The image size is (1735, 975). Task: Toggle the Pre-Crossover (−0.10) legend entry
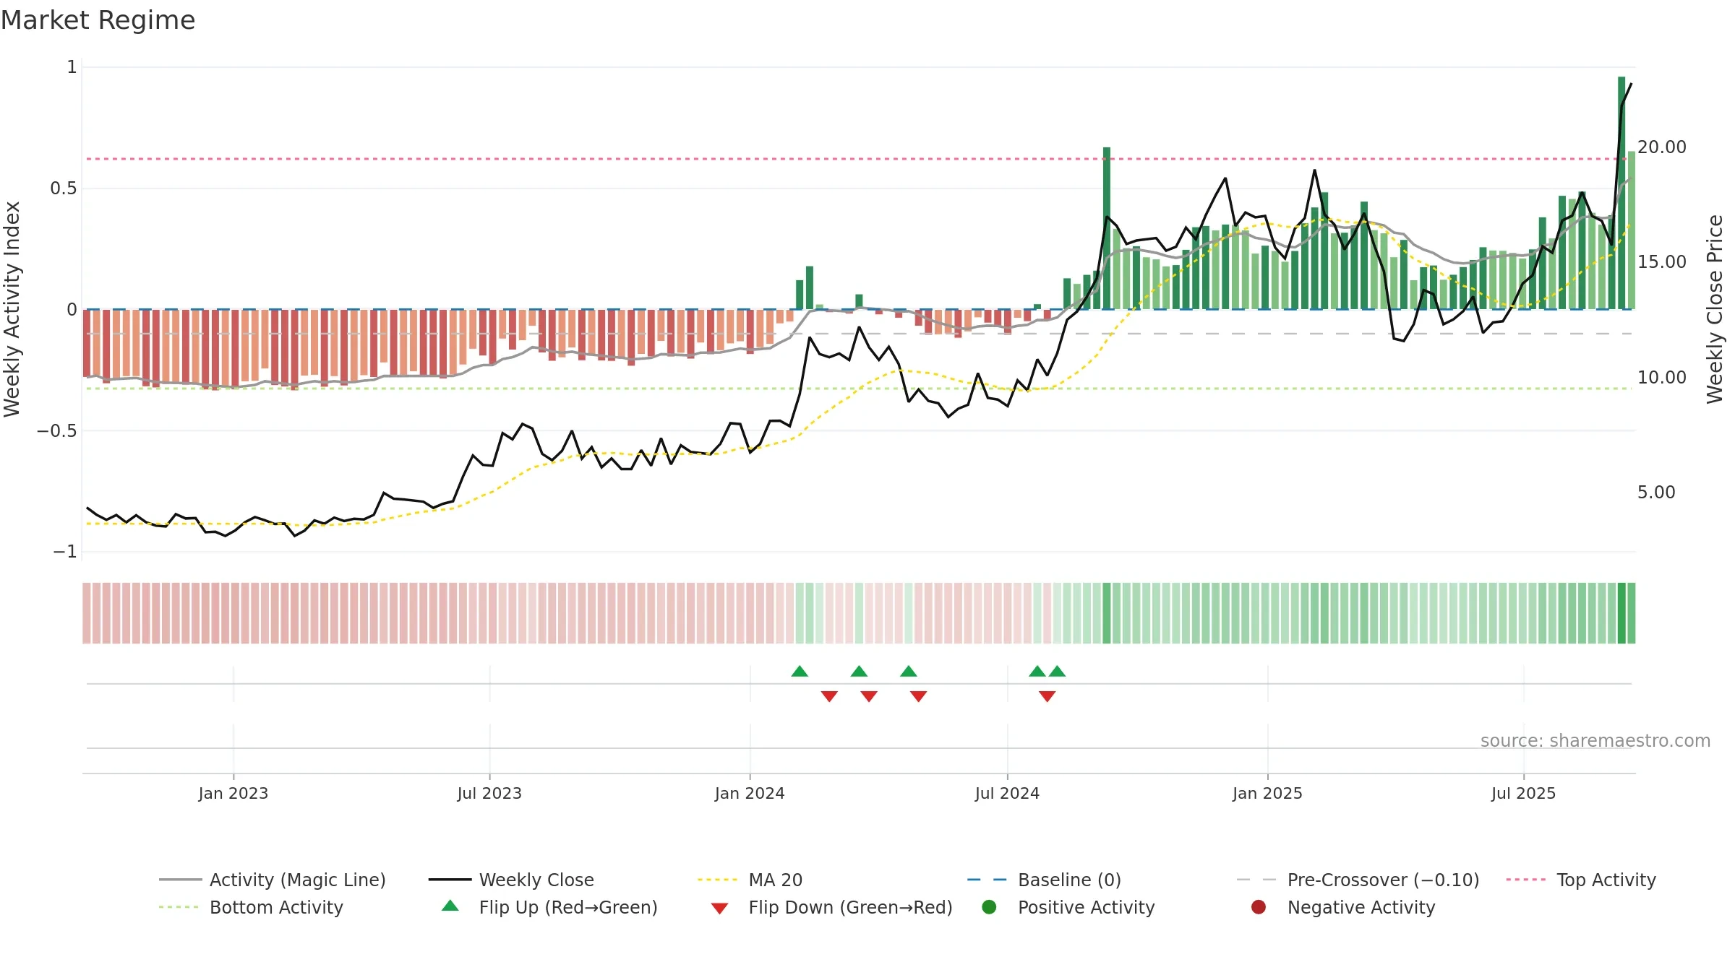tap(1358, 880)
